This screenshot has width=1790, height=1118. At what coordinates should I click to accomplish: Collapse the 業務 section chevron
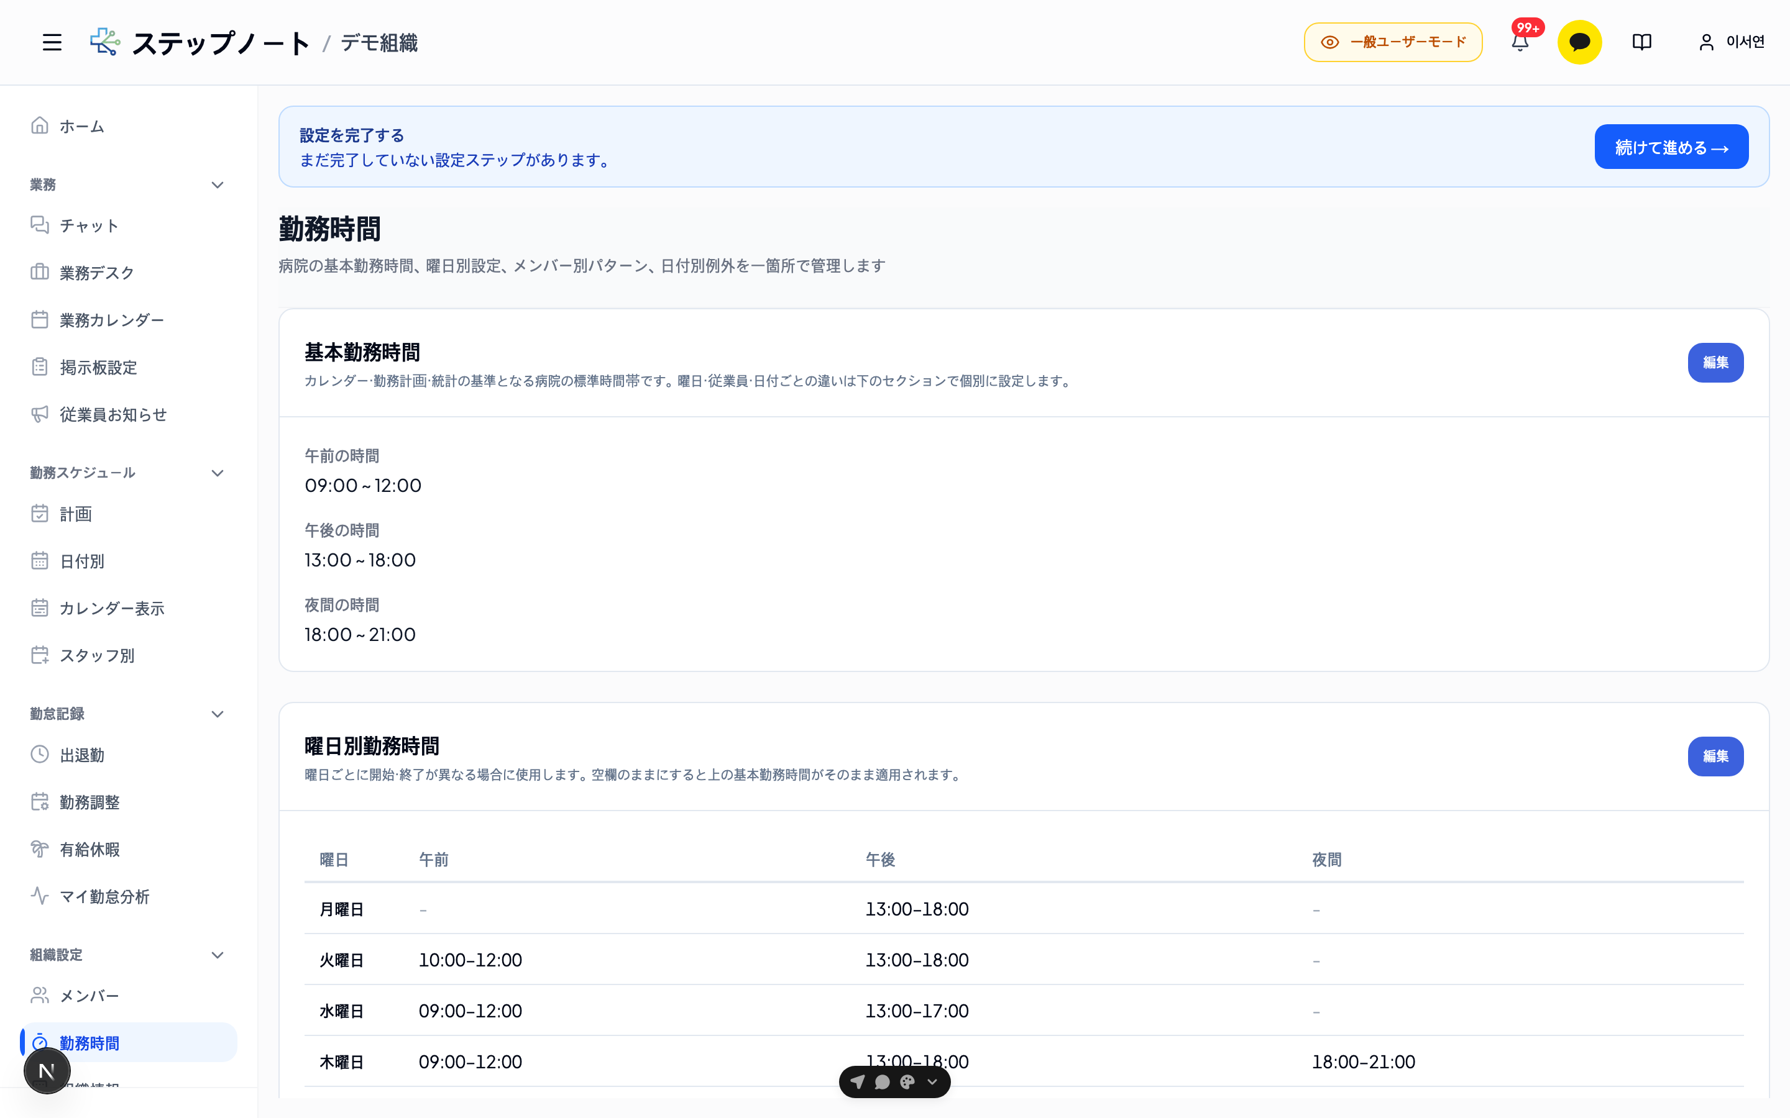[218, 185]
